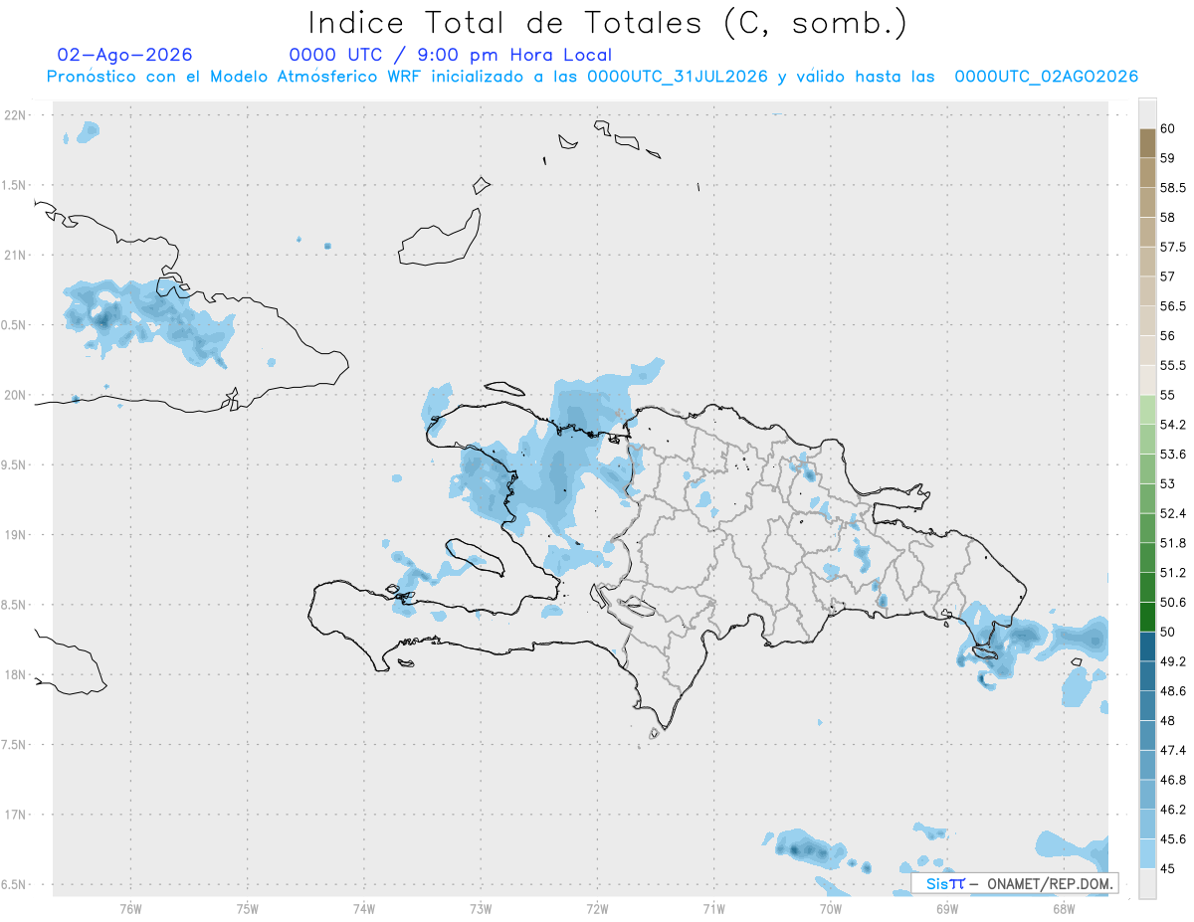Click the colorbar value "55.5"
Viewport: 1194px width, 922px height.
coord(1173,366)
